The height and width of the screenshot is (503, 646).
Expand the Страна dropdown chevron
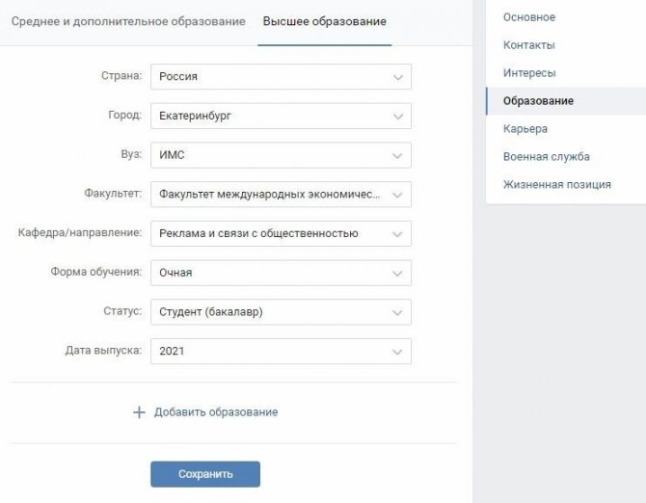[x=397, y=77]
